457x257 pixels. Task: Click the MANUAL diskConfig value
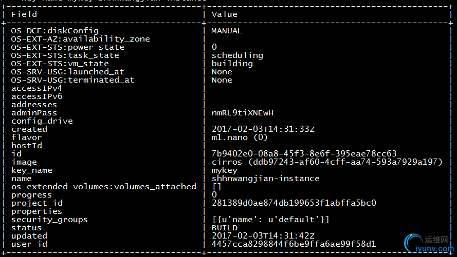[x=227, y=31]
